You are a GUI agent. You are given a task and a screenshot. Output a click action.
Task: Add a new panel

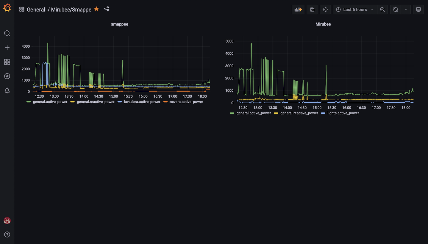coord(298,10)
